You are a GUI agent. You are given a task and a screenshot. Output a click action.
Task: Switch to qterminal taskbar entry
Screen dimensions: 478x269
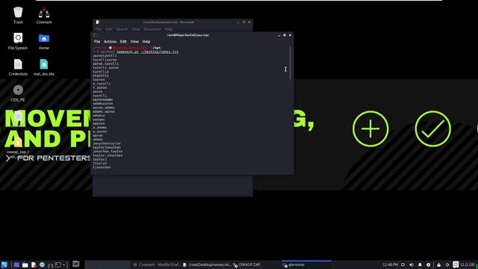tap(306, 265)
